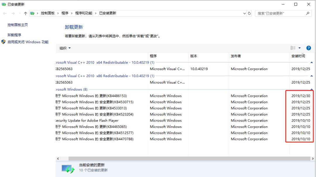The height and width of the screenshot is (177, 316).
Task: Click the horizontal scrollbar below the list
Action: point(176,158)
